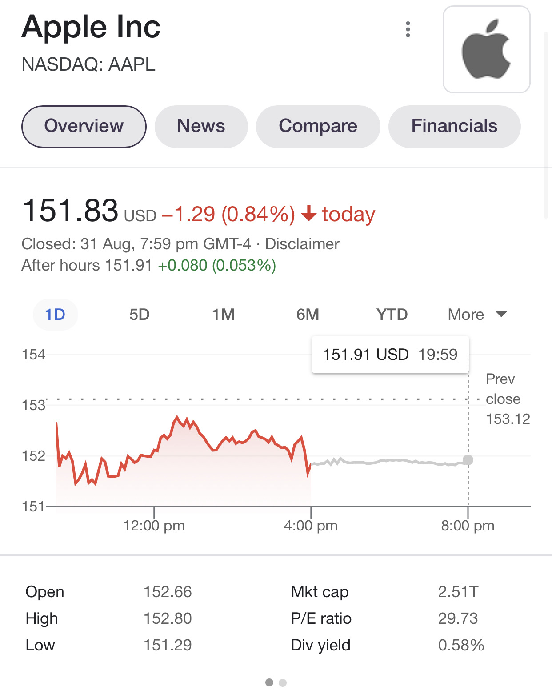Open the Disclaimer link
The image size is (552, 698).
click(x=302, y=244)
